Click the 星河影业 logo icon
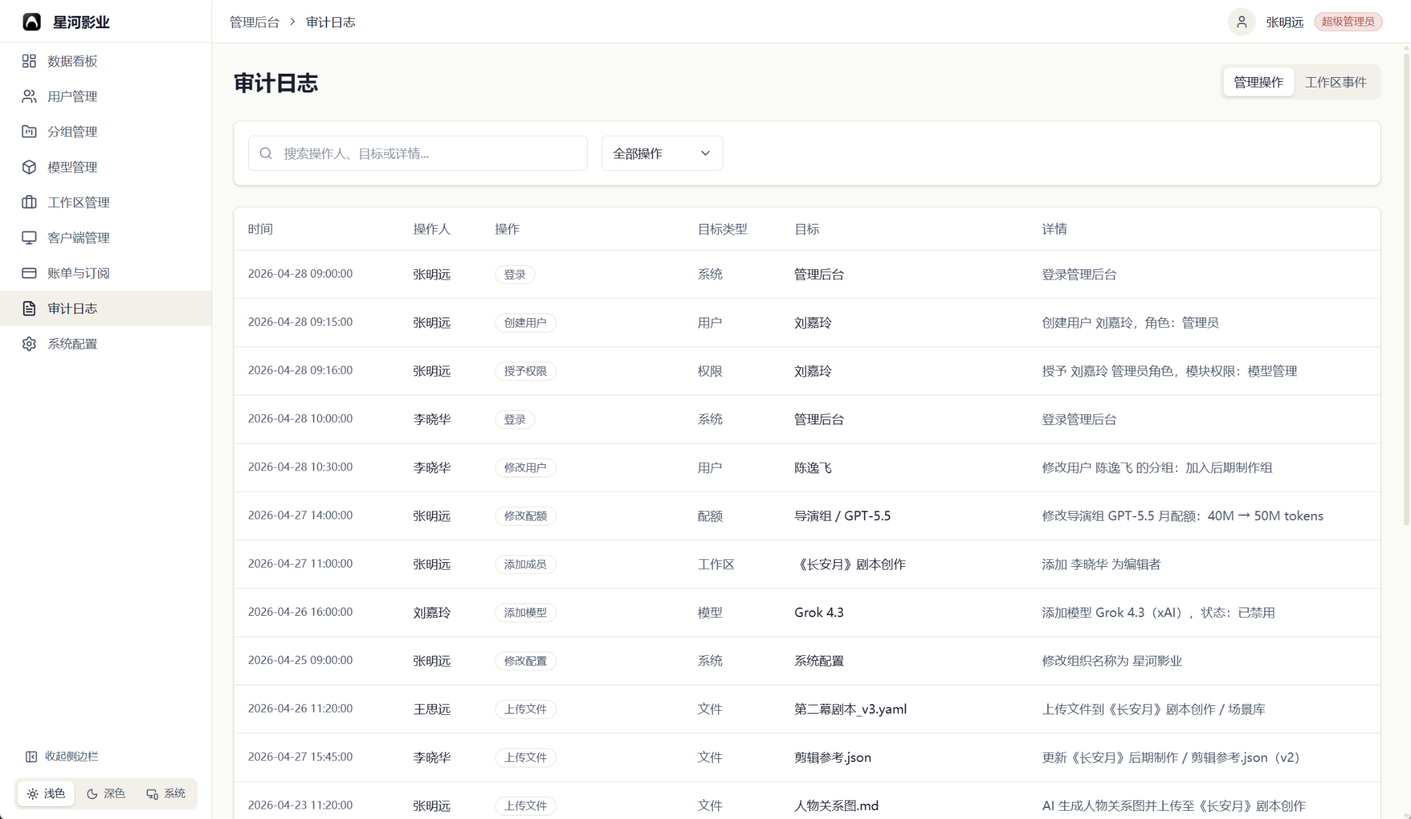 32,22
